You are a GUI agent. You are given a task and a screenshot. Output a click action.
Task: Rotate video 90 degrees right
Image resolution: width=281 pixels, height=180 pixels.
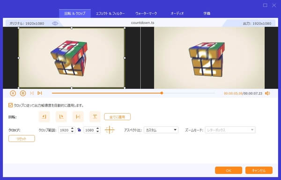tap(61, 117)
